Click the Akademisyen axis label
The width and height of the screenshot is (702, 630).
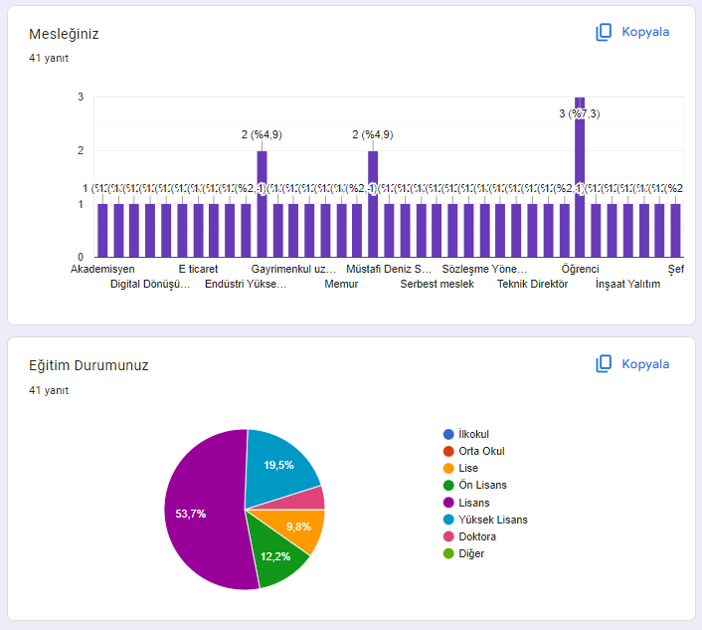coord(102,269)
